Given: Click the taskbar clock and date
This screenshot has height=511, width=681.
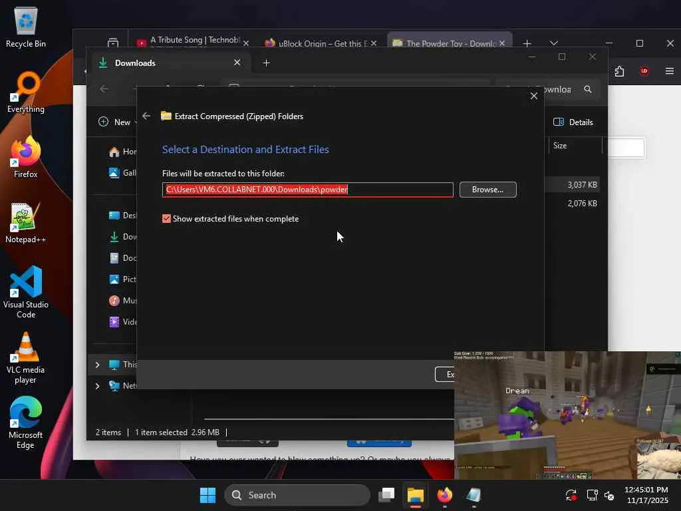Looking at the screenshot, I should tap(646, 495).
